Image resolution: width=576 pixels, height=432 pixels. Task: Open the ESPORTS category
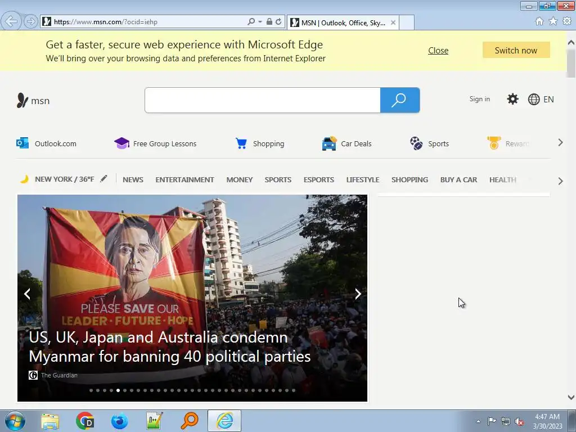pos(319,179)
